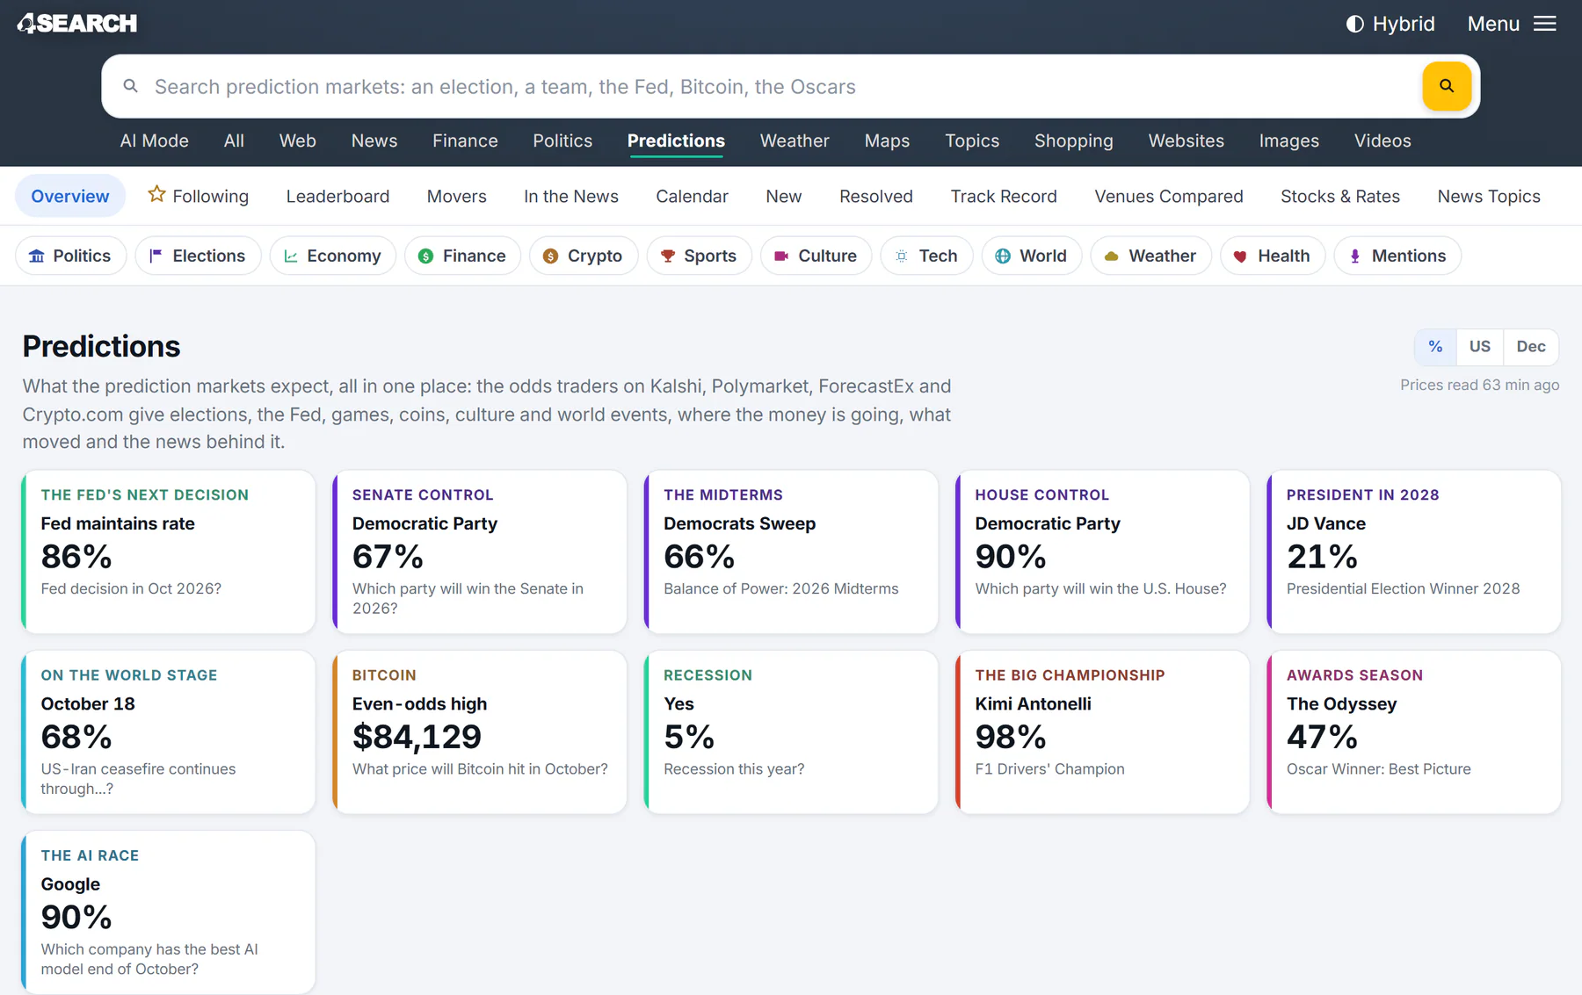Select the % odds format toggle
Viewport: 1582px width, 995px height.
coord(1435,347)
